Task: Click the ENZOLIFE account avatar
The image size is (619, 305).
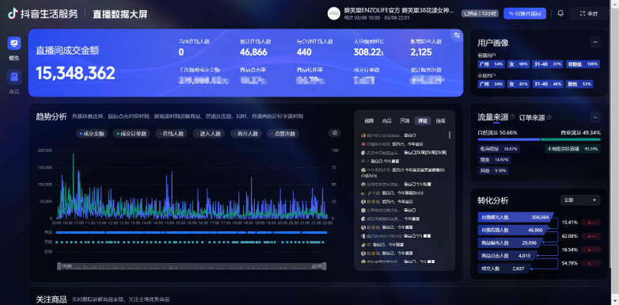Action: (x=334, y=13)
